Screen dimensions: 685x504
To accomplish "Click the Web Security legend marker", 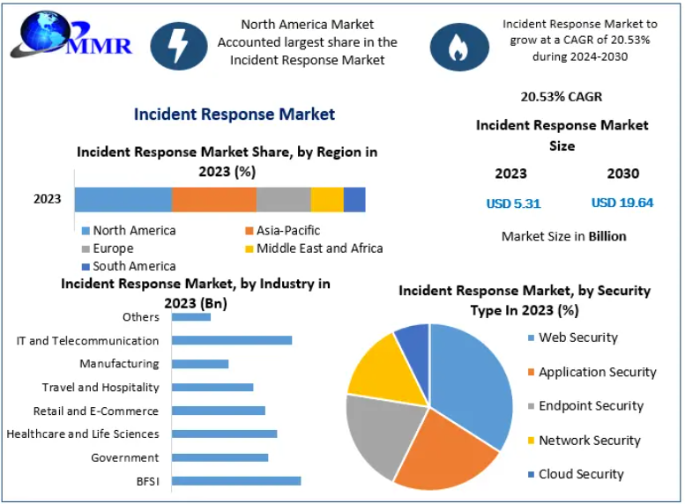I will [x=530, y=338].
